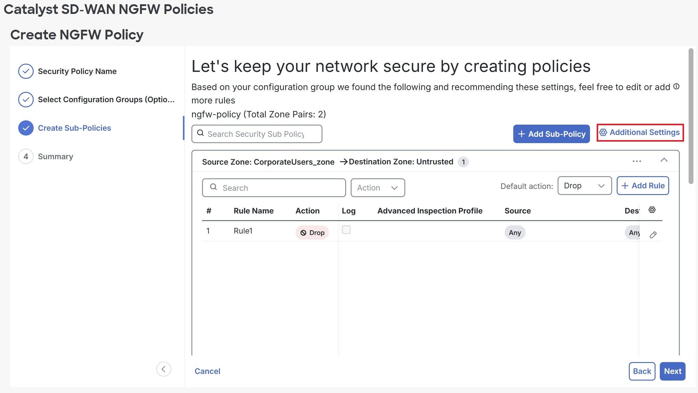698x393 pixels.
Task: Open the Action filter dropdown
Action: (377, 188)
